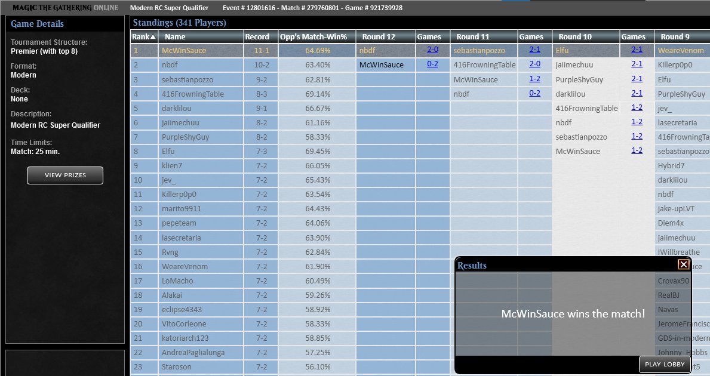Select Staroson in the standings
Screen dimensions: 710x376
pyautogui.click(x=176, y=367)
